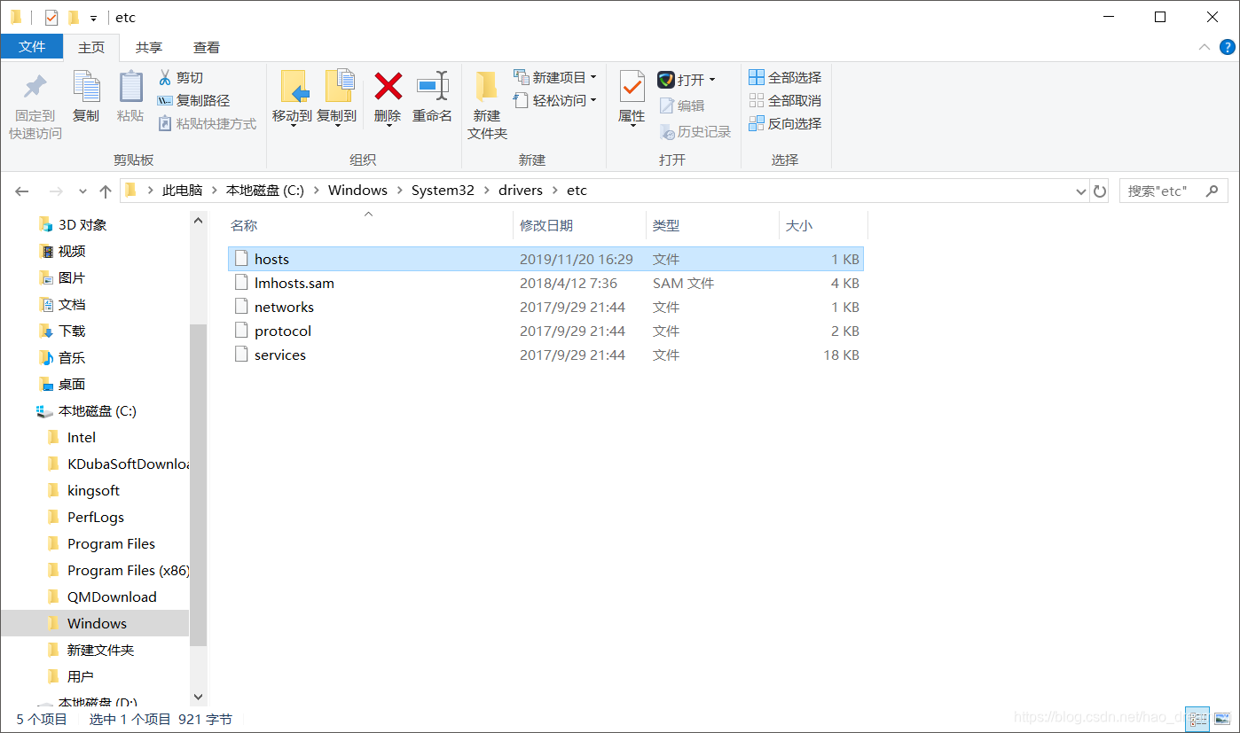
Task: Switch to Details view icon in status bar
Action: tap(1197, 719)
